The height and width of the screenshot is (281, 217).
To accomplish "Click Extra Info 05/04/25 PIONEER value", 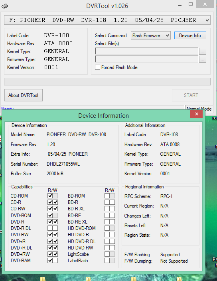I will tap(68, 154).
